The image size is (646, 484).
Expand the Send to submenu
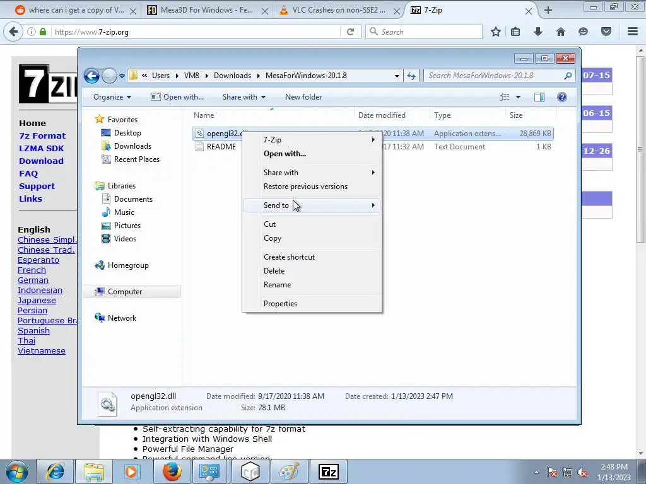point(313,205)
